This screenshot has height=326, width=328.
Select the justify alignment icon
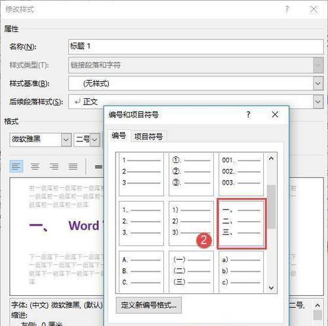73,166
